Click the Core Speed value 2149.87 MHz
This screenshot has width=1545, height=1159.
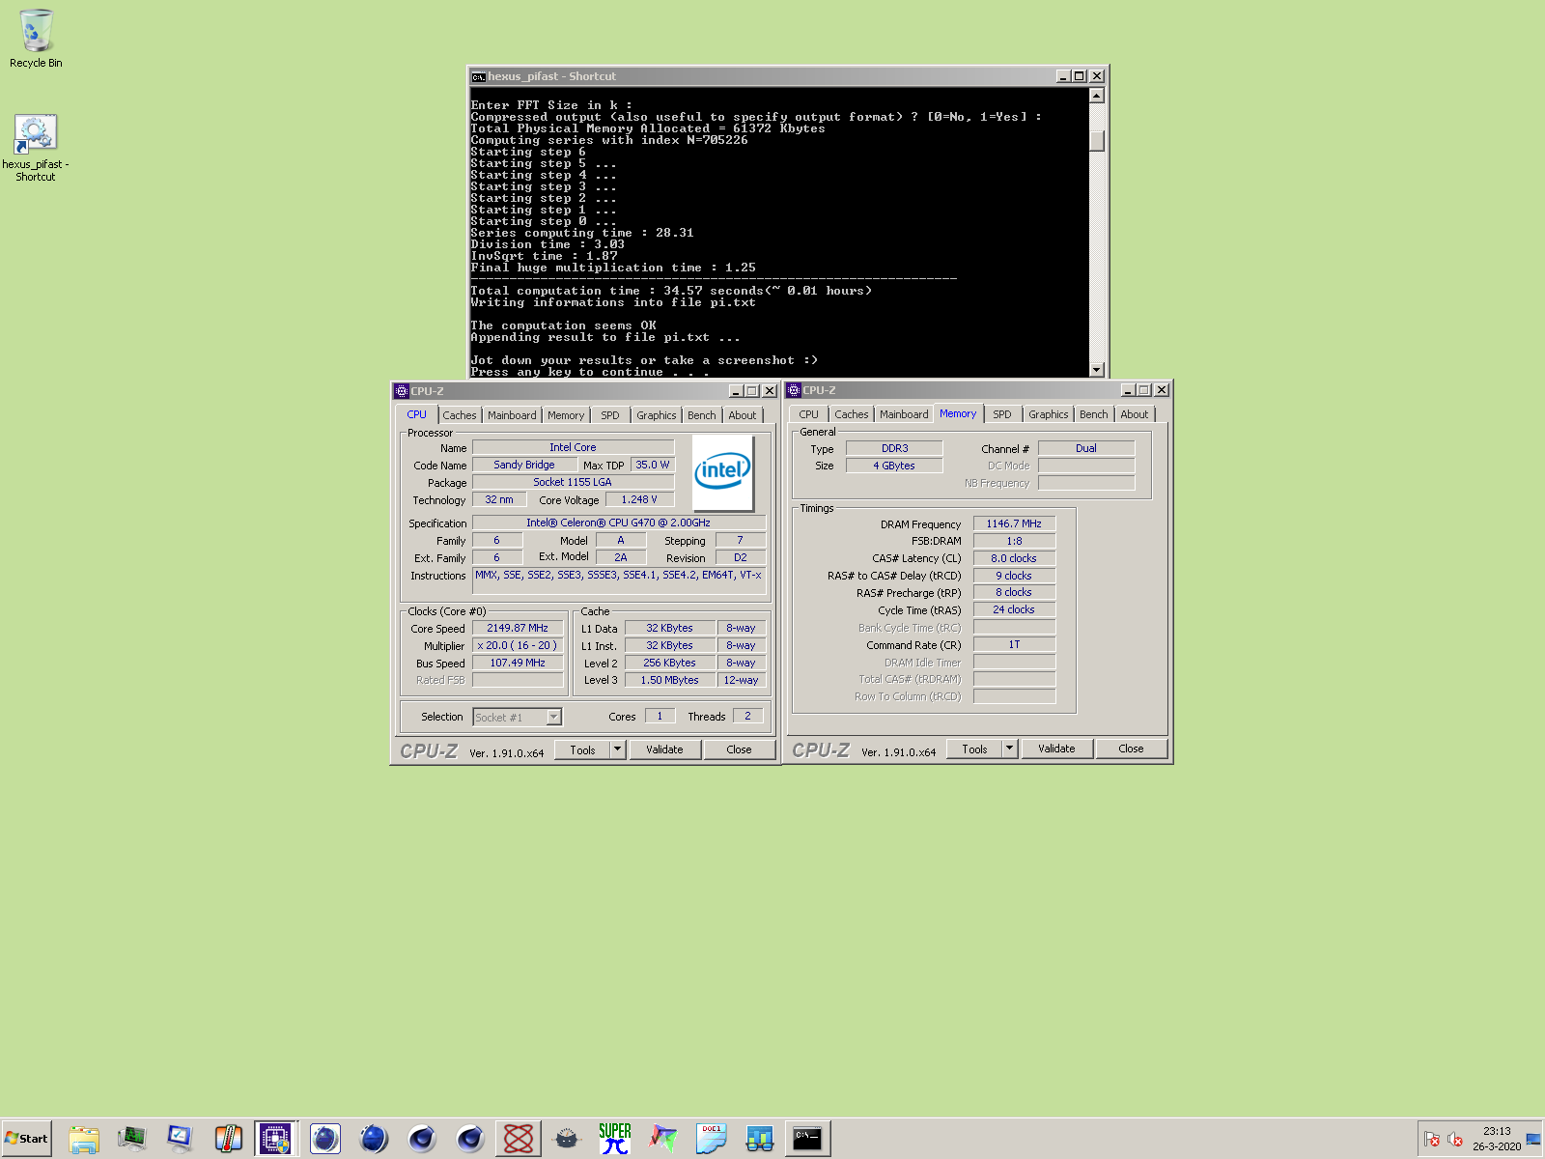[518, 628]
